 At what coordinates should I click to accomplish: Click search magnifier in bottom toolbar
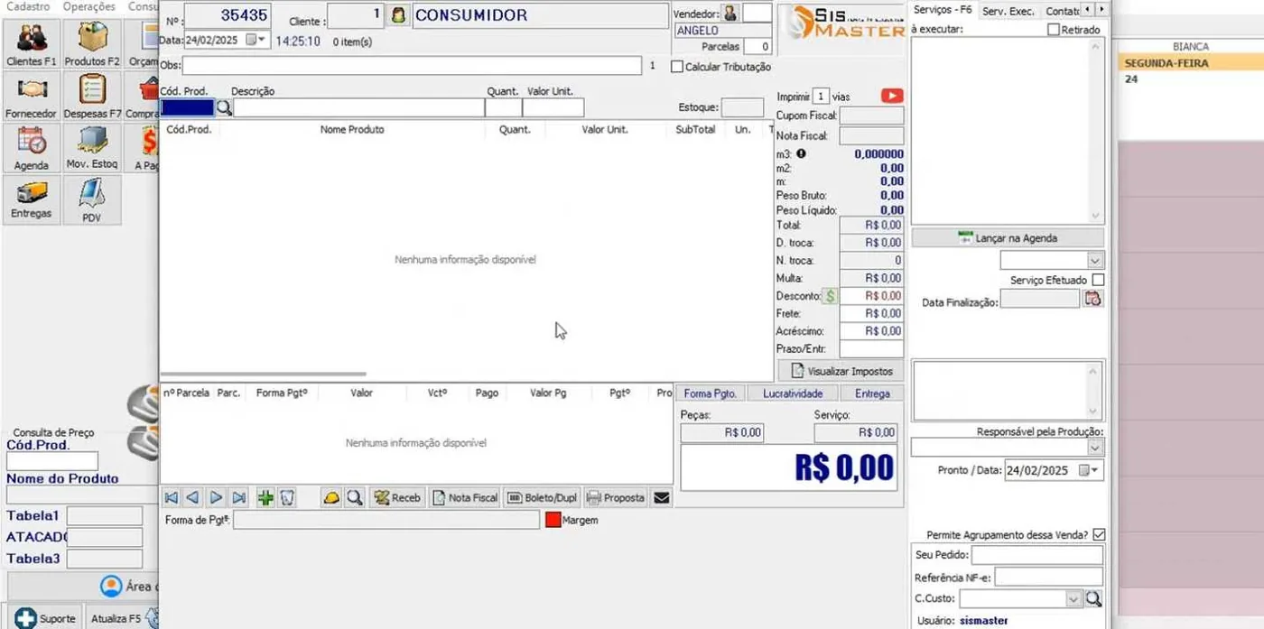[355, 497]
